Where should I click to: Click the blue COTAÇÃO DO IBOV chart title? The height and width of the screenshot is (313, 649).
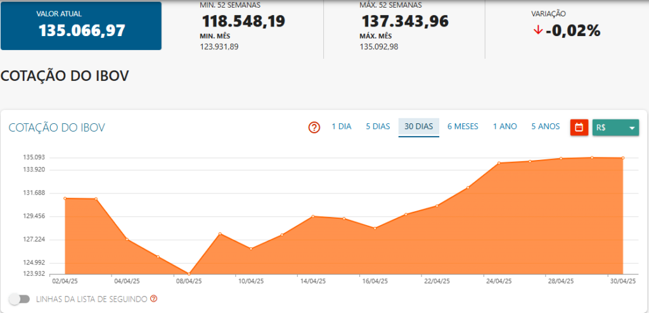point(56,128)
